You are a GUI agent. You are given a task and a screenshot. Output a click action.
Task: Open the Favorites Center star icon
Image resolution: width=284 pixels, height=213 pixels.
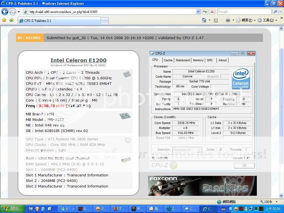pyautogui.click(x=4, y=20)
